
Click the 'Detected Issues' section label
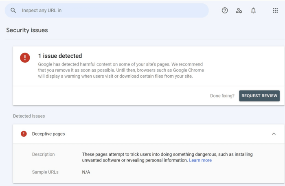coord(29,116)
